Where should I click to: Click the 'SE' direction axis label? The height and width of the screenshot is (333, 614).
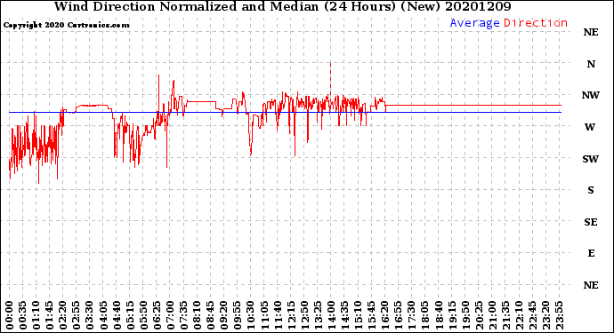pos(591,222)
